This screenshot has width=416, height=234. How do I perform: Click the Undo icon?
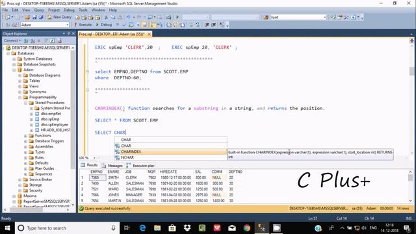[x=129, y=18]
